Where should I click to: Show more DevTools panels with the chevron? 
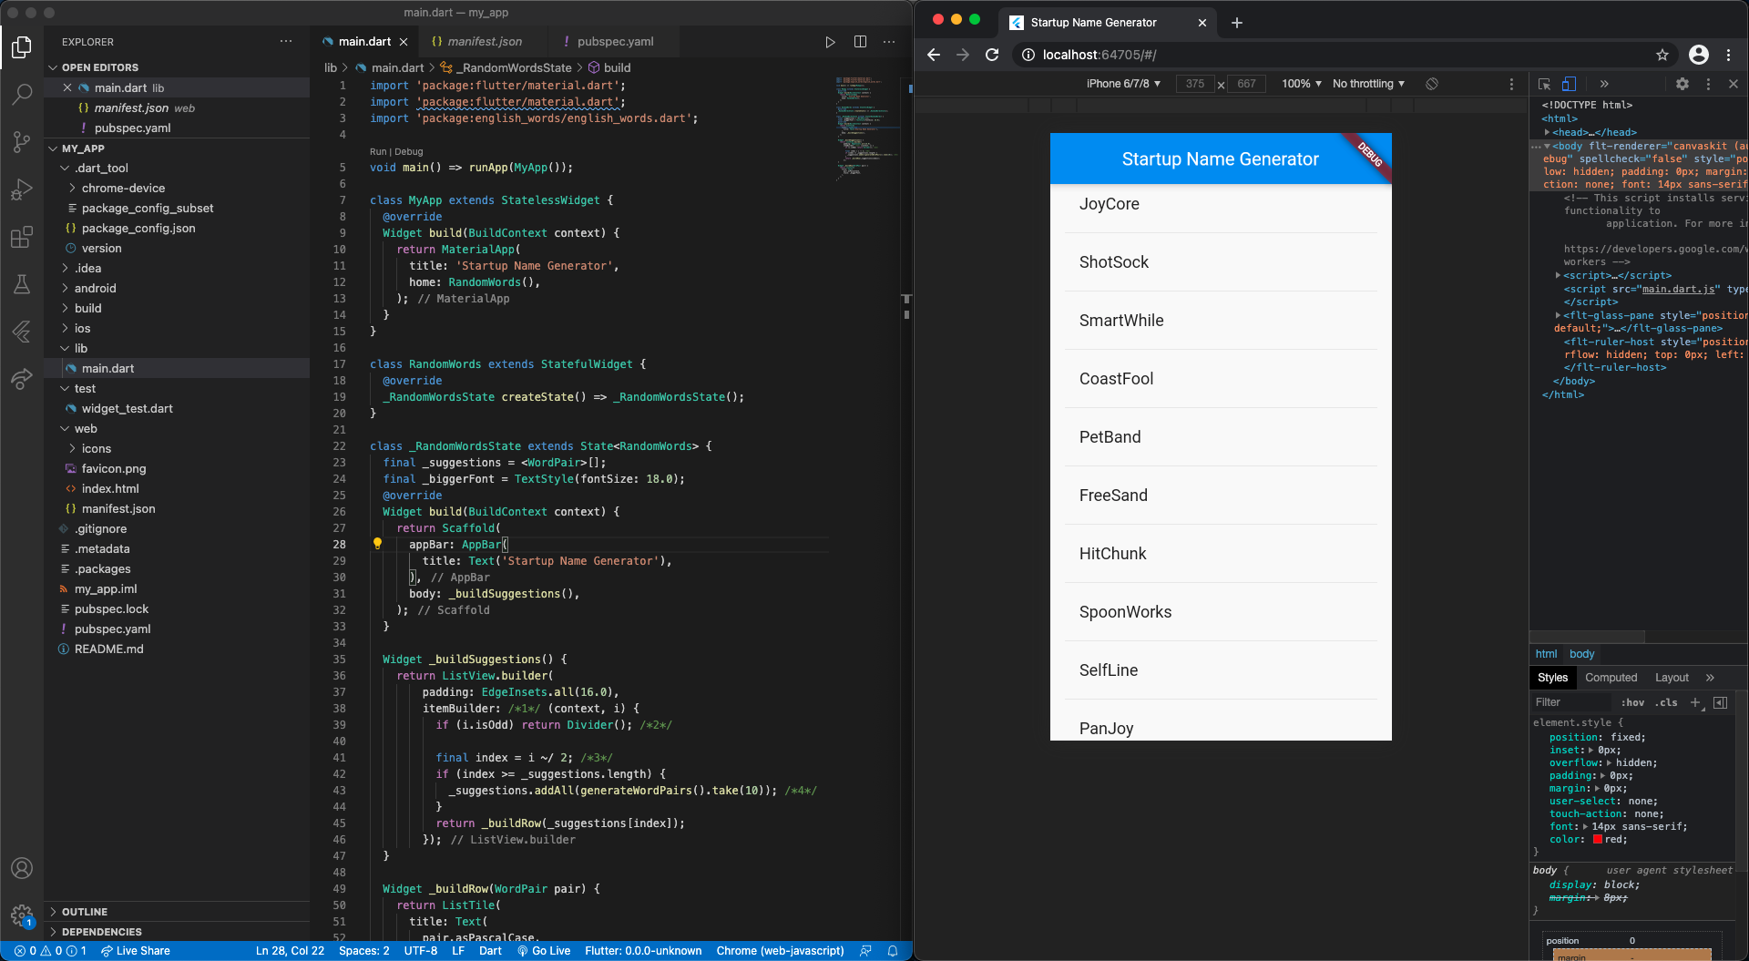pos(1604,84)
